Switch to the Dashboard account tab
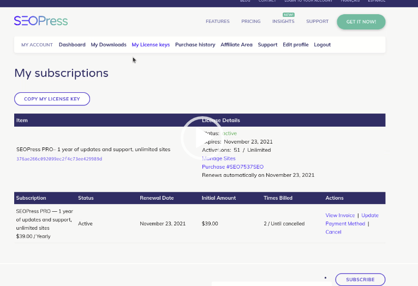The height and width of the screenshot is (286, 418). tap(72, 45)
